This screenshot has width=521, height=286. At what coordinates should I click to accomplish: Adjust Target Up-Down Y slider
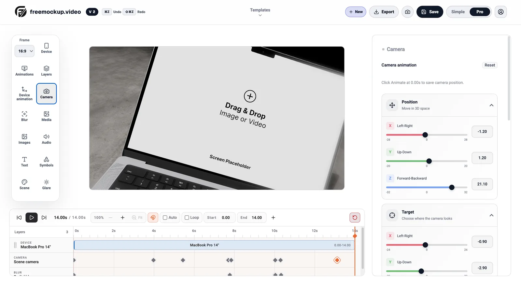[427, 271]
